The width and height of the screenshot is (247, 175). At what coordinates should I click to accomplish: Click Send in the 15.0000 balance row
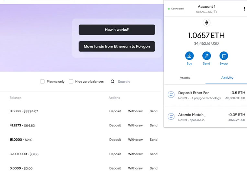tap(153, 140)
